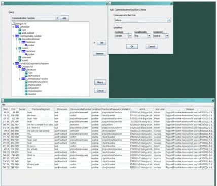Image resolution: width=217 pixels, height=186 pixels.
Task: Collapse Dimension node inside nested Dialogue Act
Action: [x=20, y=70]
